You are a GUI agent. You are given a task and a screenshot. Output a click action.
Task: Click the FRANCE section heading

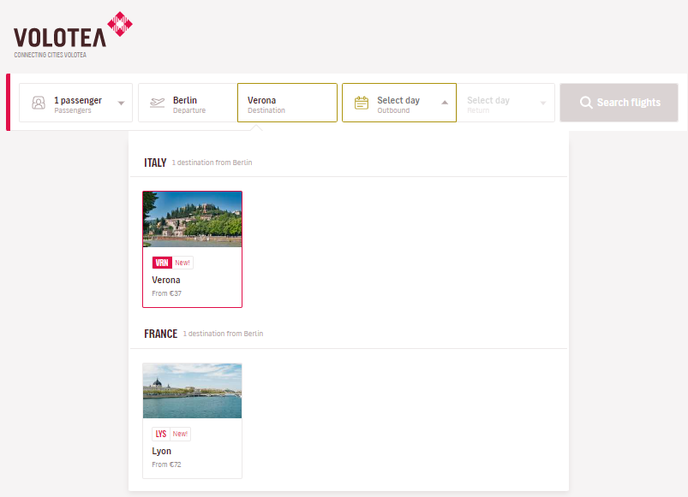pos(160,334)
